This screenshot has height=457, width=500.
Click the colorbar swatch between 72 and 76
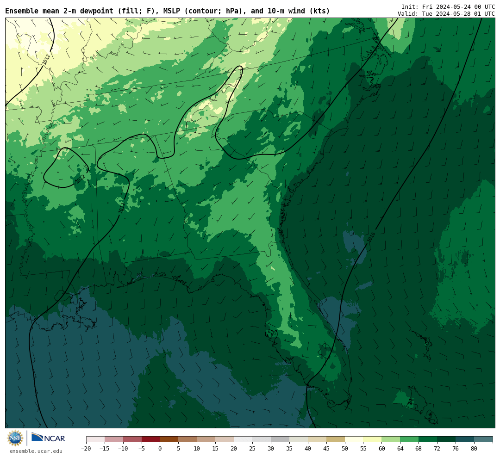tap(446, 439)
